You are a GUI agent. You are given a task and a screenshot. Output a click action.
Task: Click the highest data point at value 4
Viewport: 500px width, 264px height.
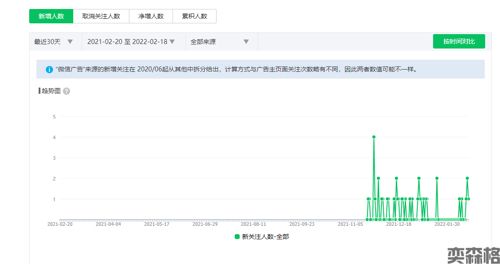click(x=374, y=137)
